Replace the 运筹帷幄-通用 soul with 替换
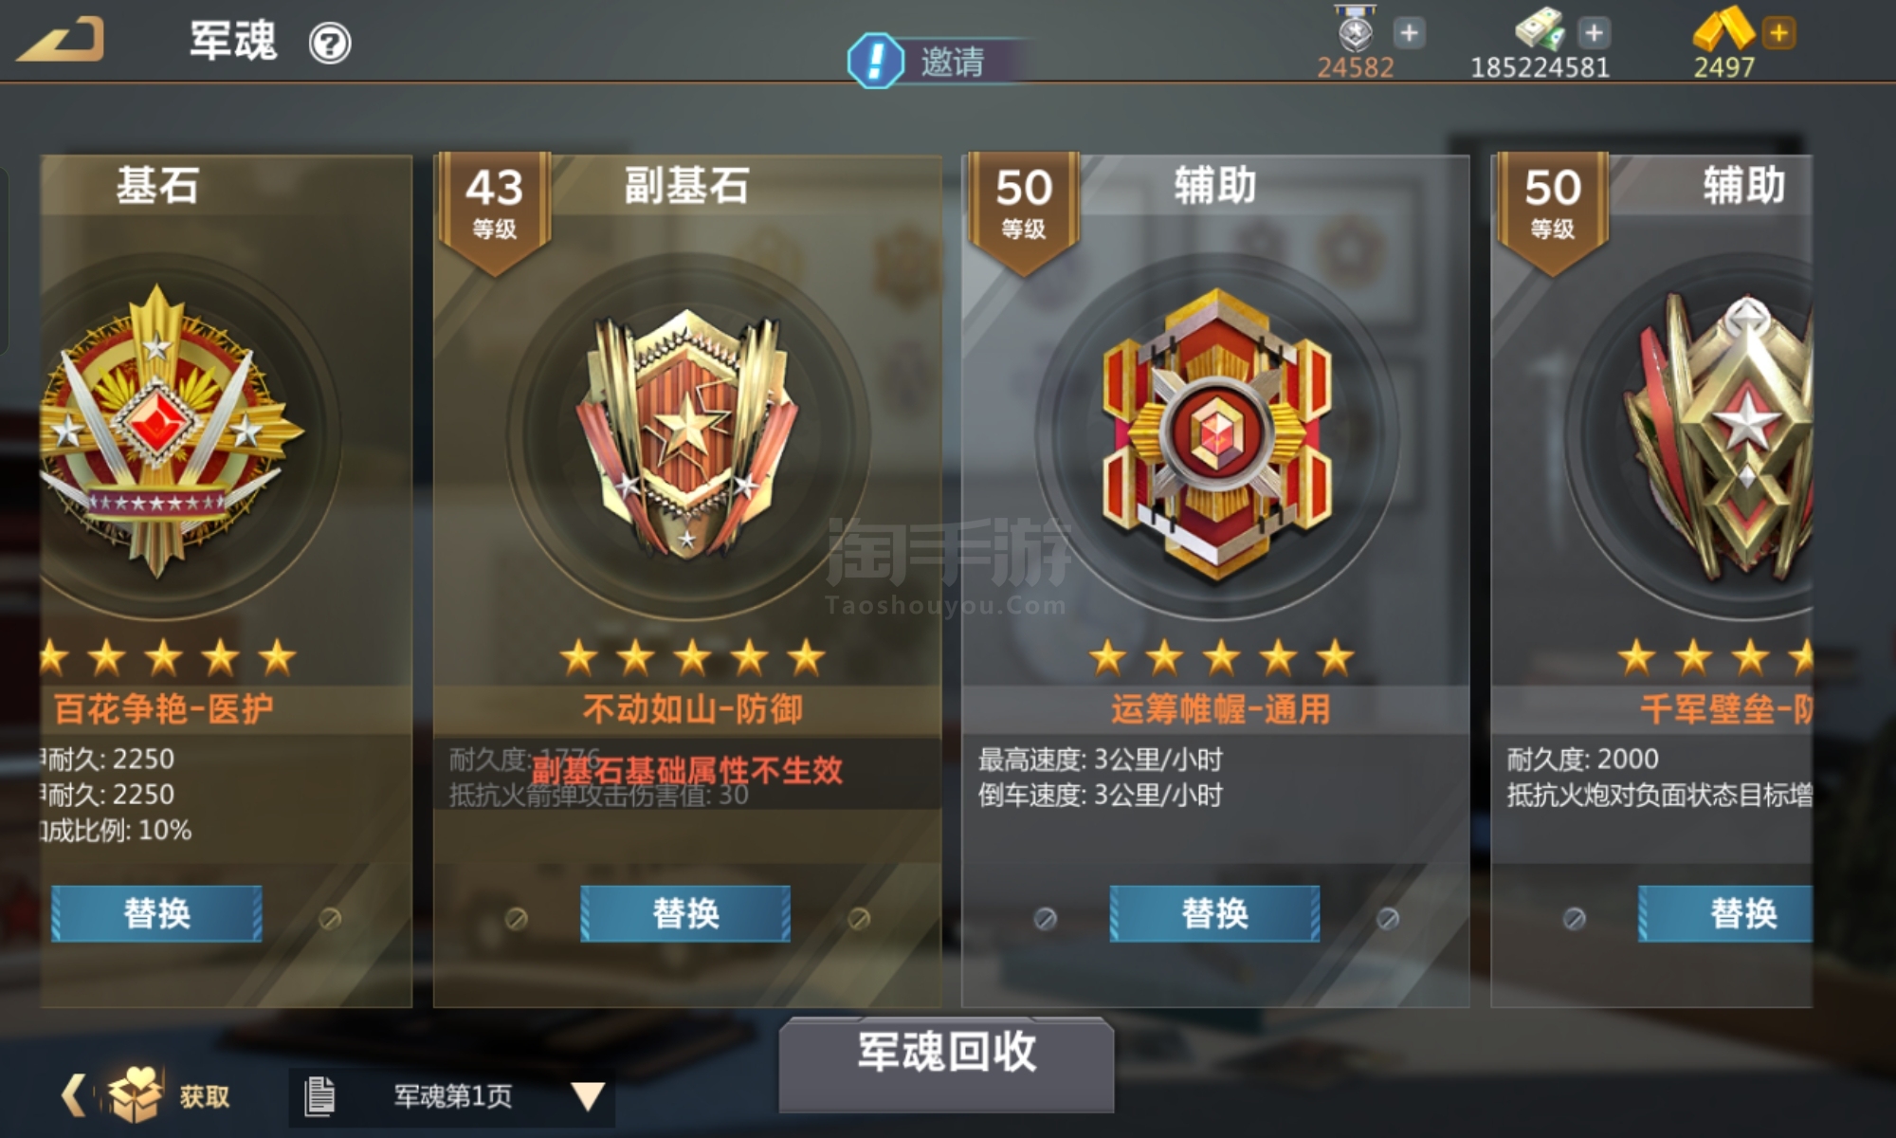The image size is (1896, 1138). (x=1214, y=913)
